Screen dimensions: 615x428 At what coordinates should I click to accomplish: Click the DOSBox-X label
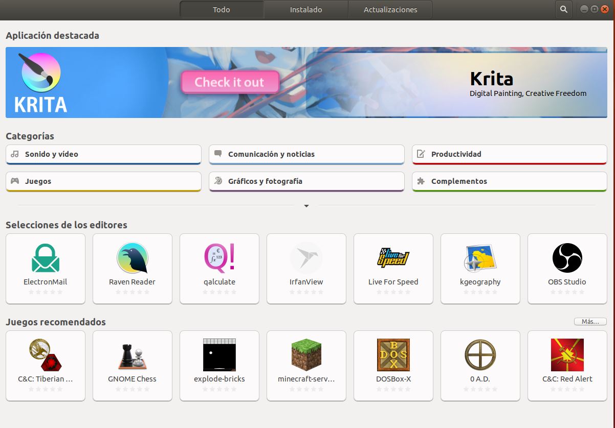click(393, 379)
